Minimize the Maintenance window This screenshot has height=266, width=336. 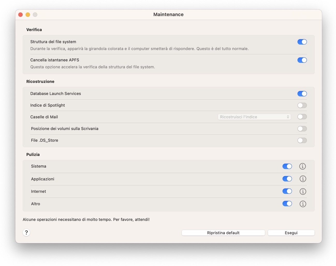click(x=28, y=14)
